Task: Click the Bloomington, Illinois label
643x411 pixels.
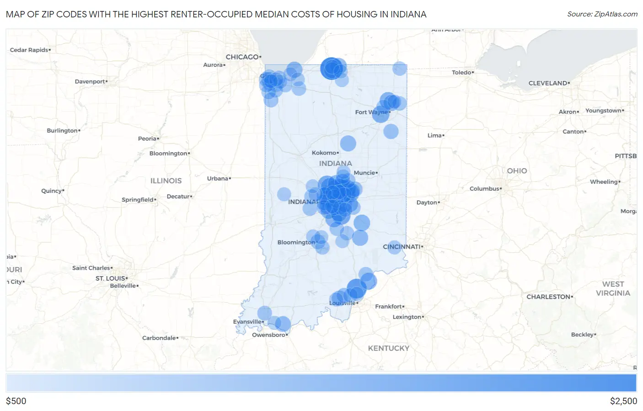Action: 168,154
